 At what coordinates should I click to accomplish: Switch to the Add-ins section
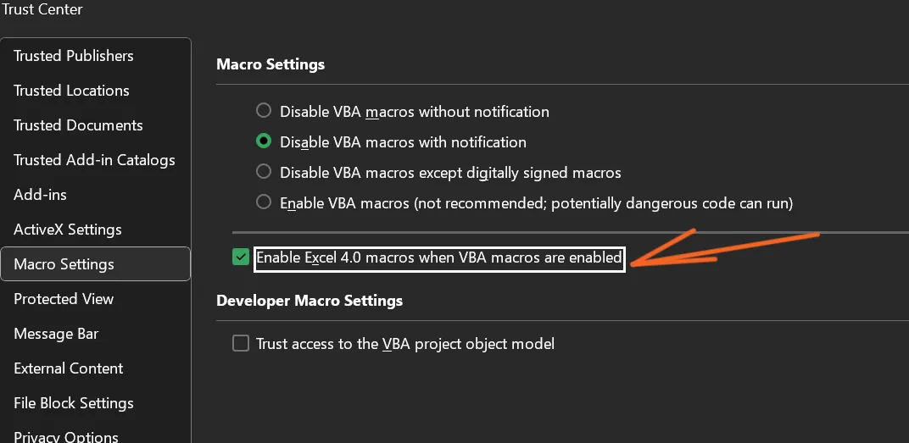coord(40,195)
